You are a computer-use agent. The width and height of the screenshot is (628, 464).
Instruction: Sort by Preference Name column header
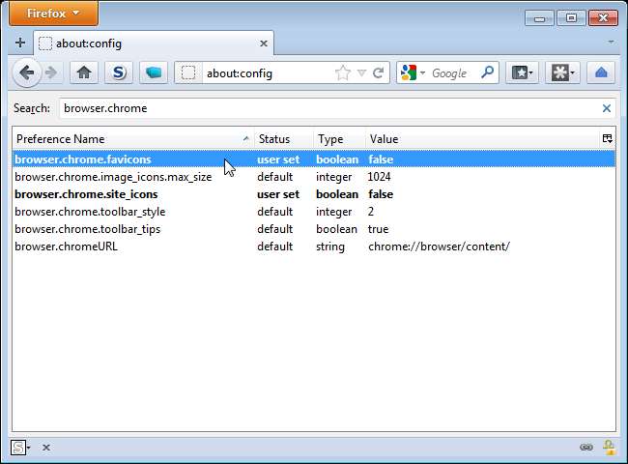click(x=130, y=139)
